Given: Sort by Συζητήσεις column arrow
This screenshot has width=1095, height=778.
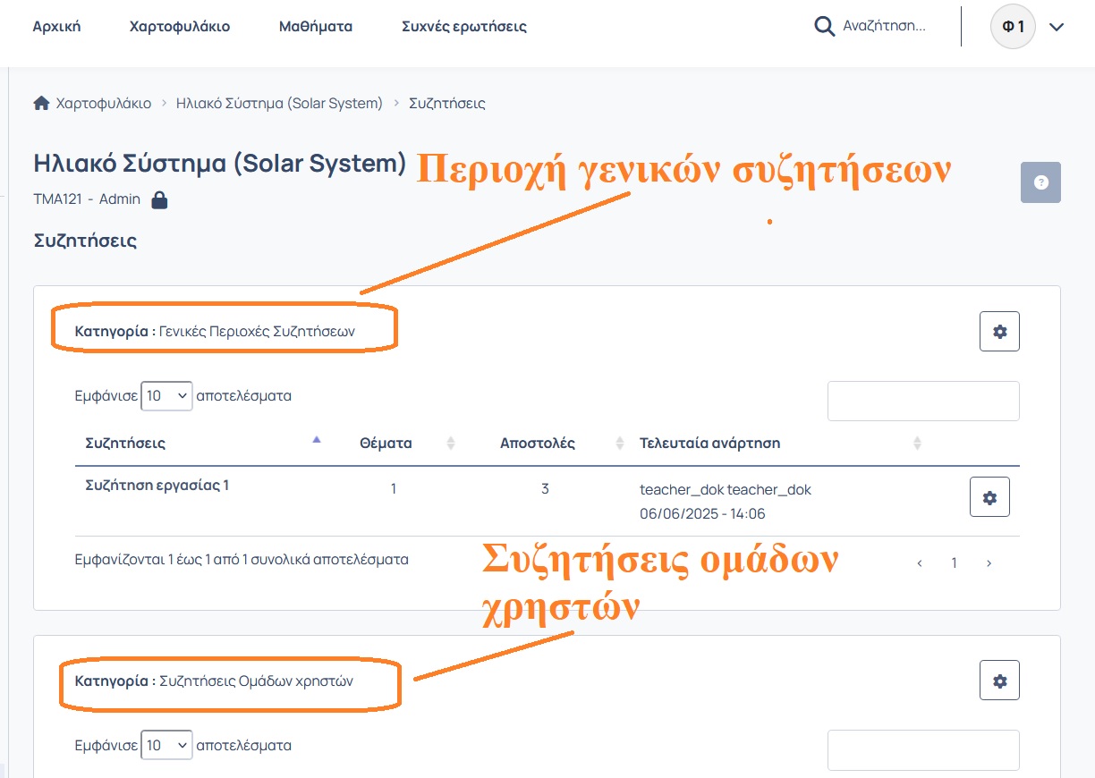Looking at the screenshot, I should pos(316,440).
